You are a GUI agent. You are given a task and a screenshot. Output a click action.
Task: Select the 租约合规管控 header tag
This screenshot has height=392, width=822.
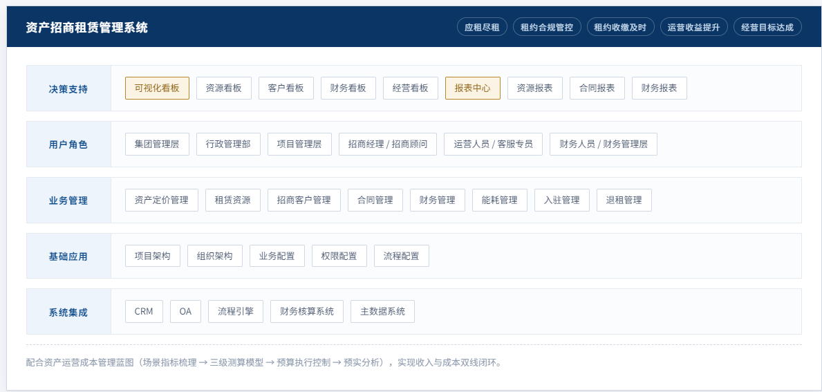(547, 27)
